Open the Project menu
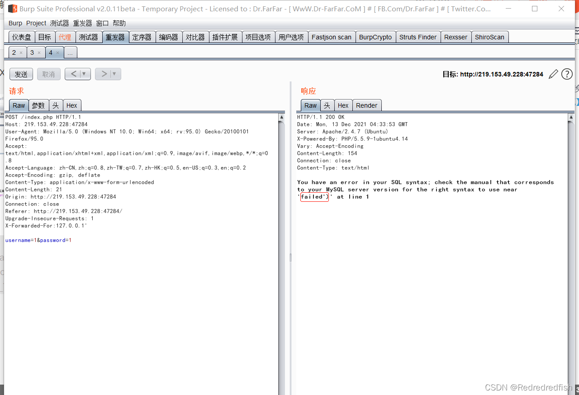 click(36, 23)
